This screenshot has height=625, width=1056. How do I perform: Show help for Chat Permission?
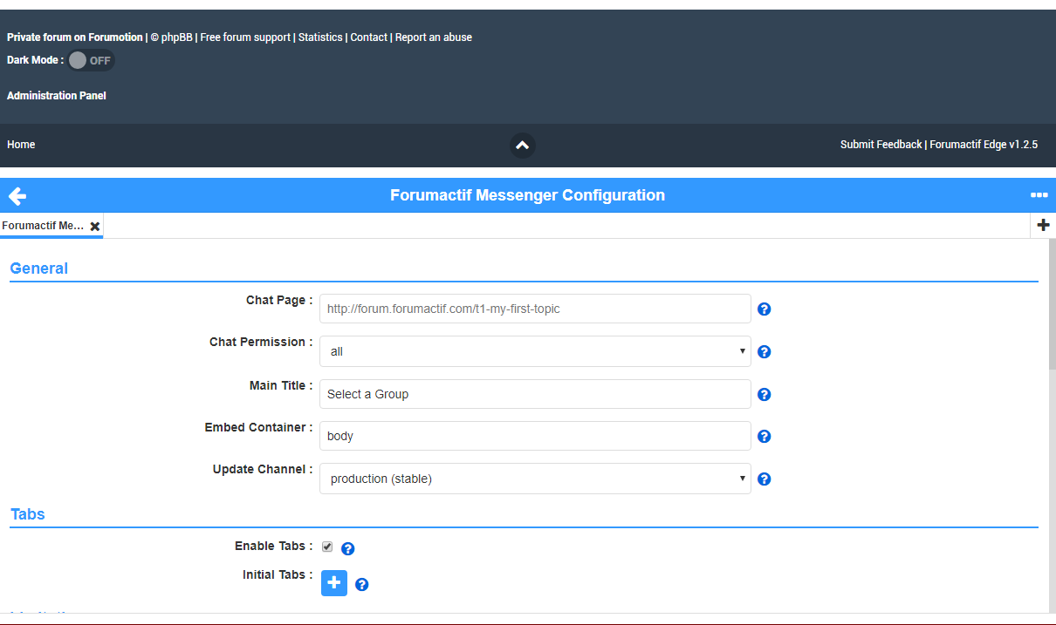pyautogui.click(x=764, y=352)
